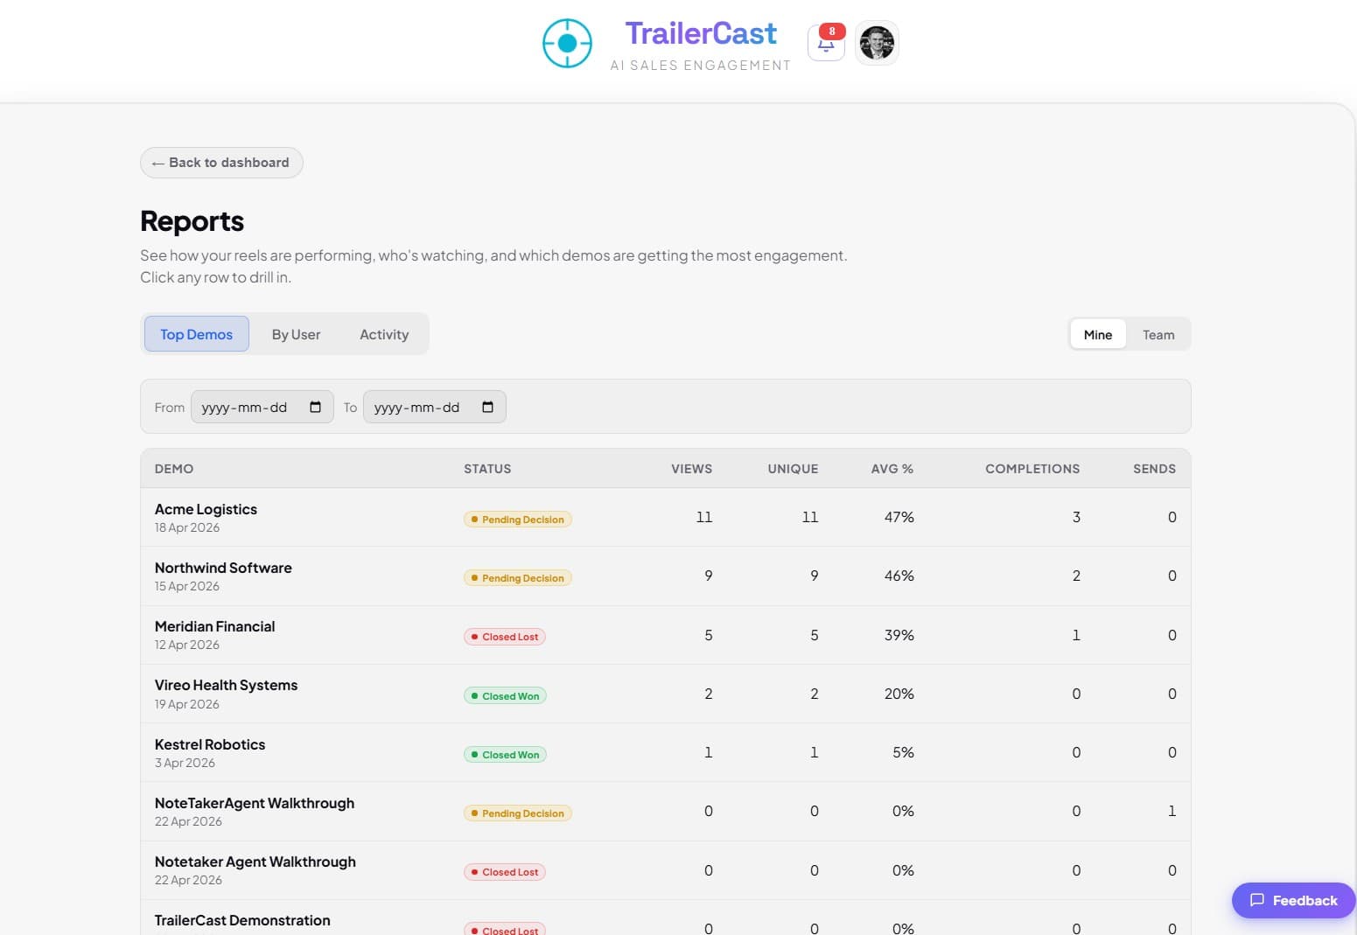The image size is (1357, 935).
Task: Click the 20% average for Vireo Health
Action: (899, 694)
